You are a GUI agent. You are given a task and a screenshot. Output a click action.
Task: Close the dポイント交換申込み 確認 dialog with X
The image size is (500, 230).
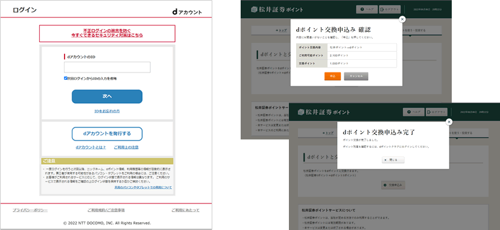(402, 19)
